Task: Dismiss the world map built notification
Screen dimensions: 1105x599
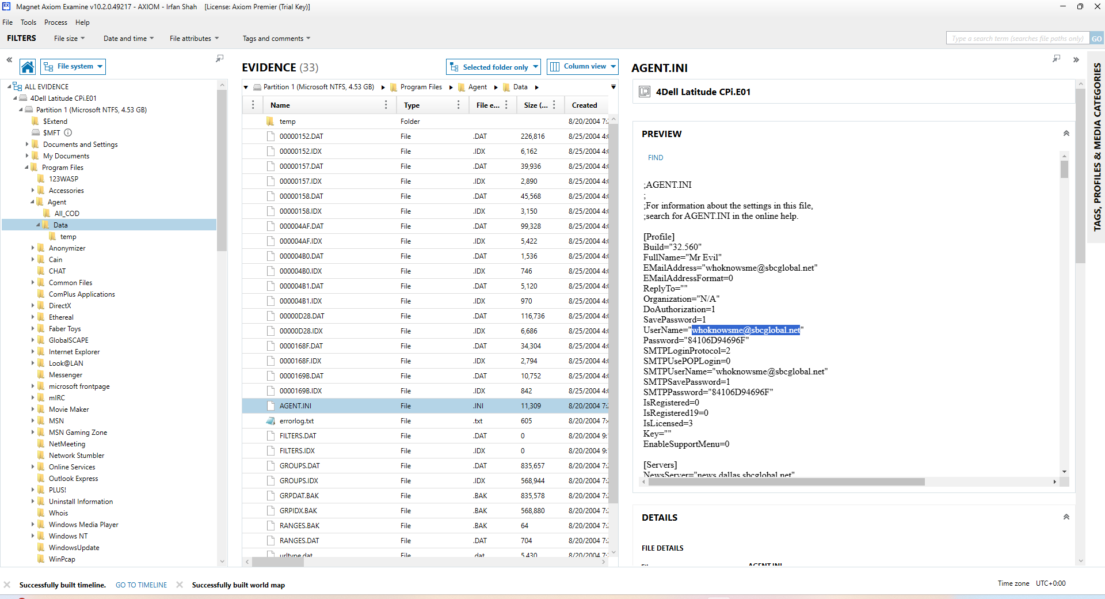Action: tap(180, 585)
